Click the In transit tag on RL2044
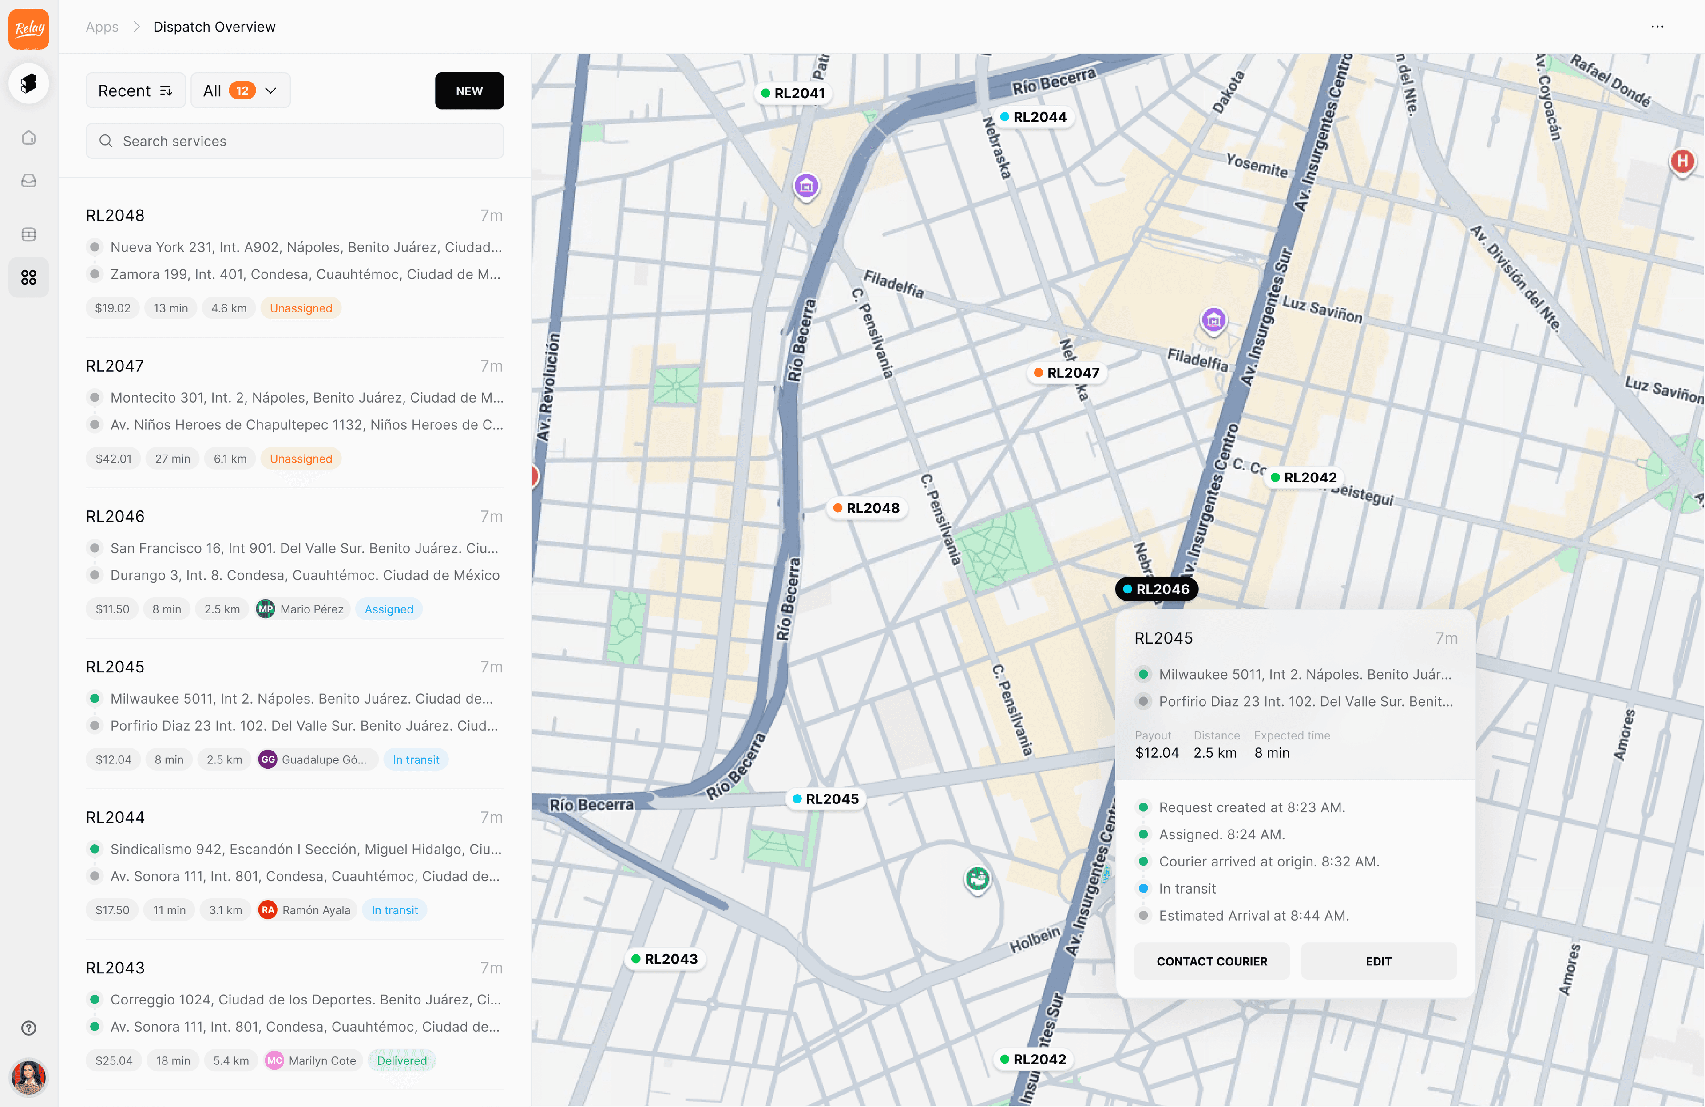 click(x=395, y=909)
